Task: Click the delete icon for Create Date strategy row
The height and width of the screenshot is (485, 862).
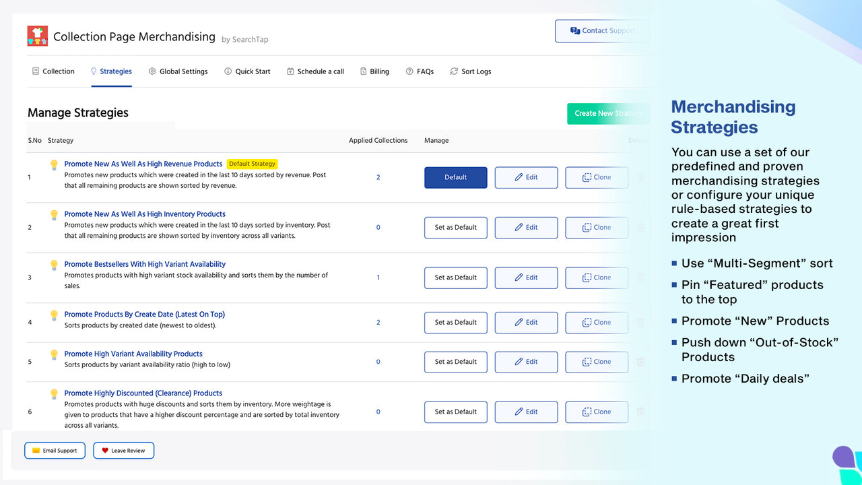Action: point(640,322)
